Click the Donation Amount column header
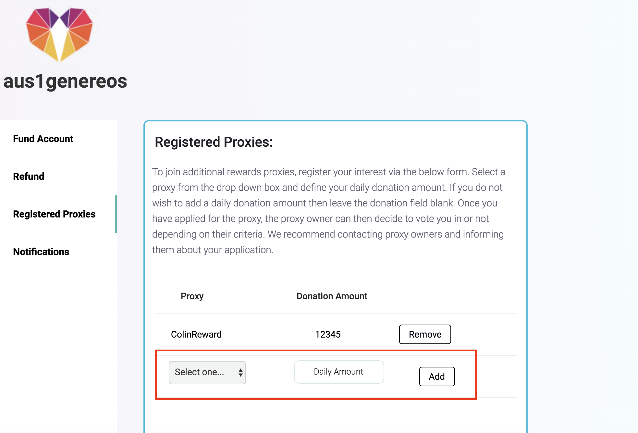 coord(332,296)
